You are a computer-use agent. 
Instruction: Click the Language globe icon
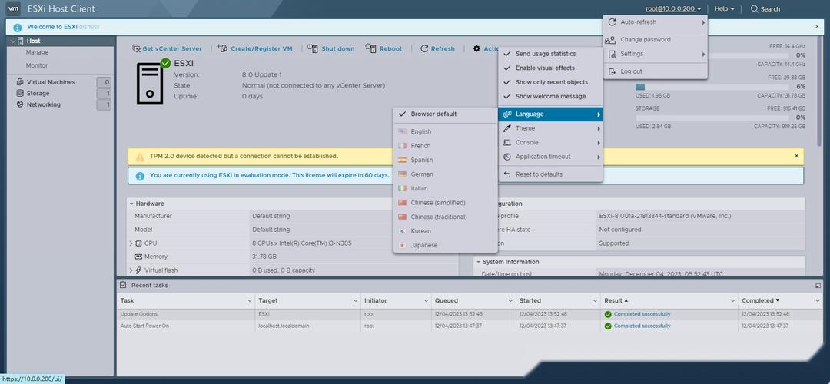(x=507, y=114)
